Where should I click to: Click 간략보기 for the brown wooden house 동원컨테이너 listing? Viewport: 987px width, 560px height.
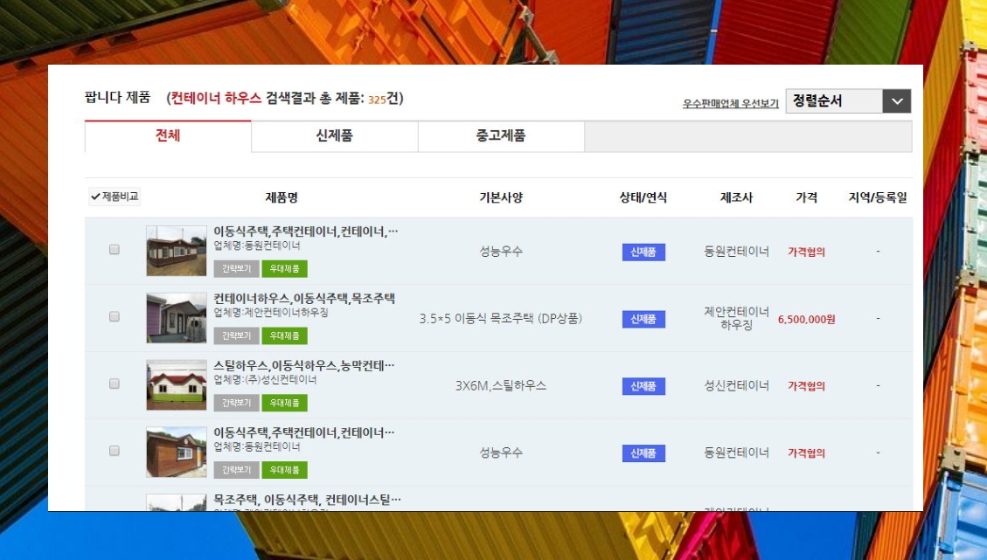pyautogui.click(x=236, y=470)
